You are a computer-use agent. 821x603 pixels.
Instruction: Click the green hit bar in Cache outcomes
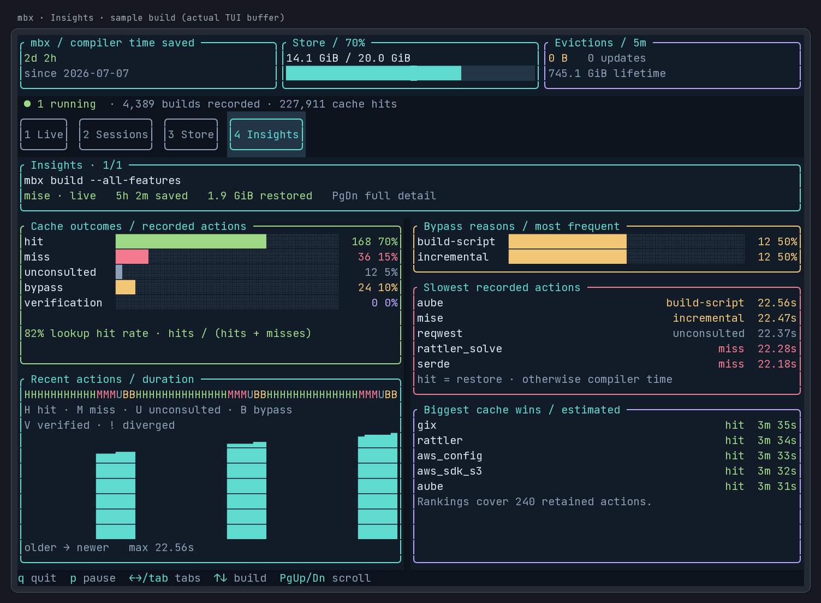(x=191, y=241)
